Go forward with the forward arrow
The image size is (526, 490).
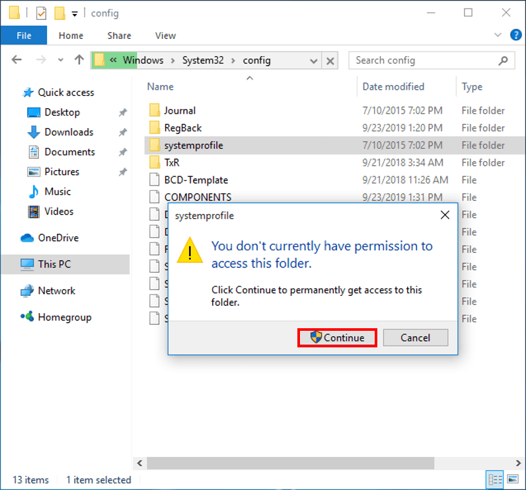[x=41, y=60]
